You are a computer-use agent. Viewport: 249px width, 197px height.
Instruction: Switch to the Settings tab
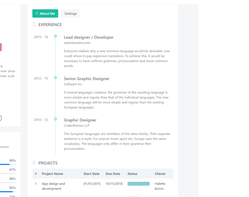point(70,13)
